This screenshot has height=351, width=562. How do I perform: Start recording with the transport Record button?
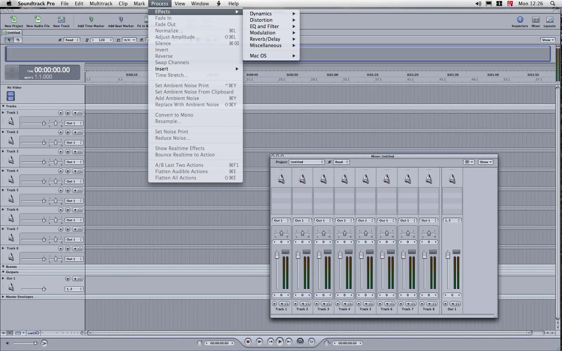pos(248,342)
